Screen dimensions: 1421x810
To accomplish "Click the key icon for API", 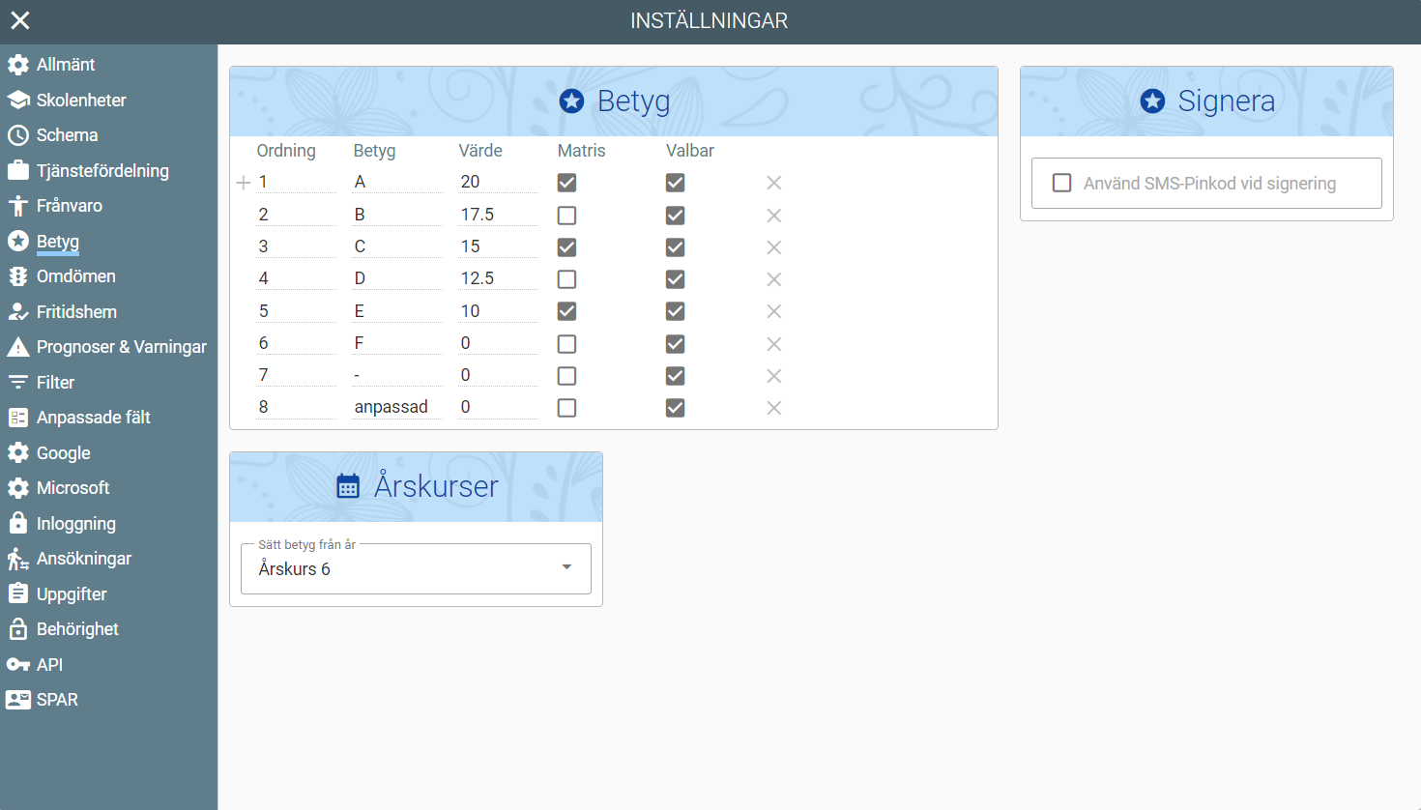I will [x=17, y=665].
